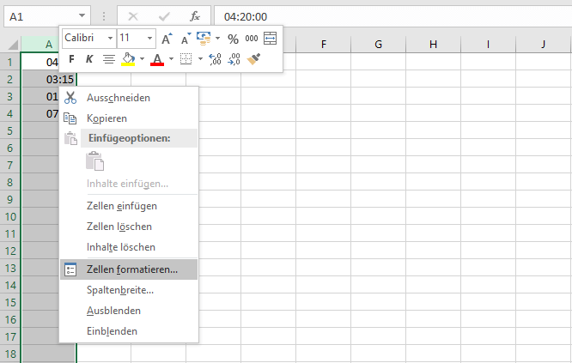
Task: Apply yellow fill color
Action: pyautogui.click(x=128, y=59)
